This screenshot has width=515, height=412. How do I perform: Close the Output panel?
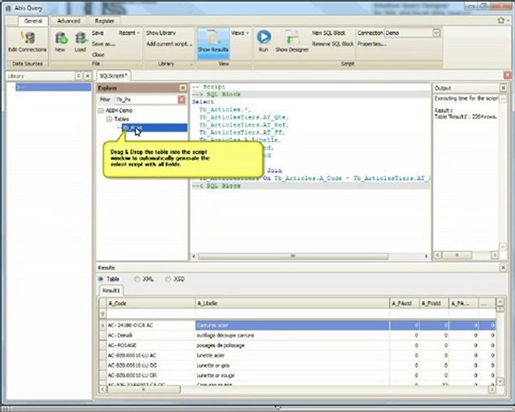pyautogui.click(x=503, y=88)
